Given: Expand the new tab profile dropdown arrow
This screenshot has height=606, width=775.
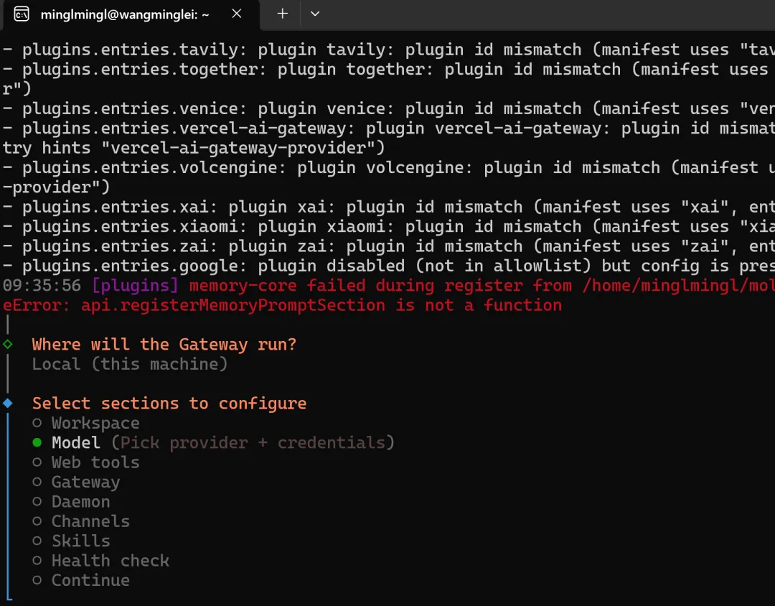Looking at the screenshot, I should coord(315,14).
